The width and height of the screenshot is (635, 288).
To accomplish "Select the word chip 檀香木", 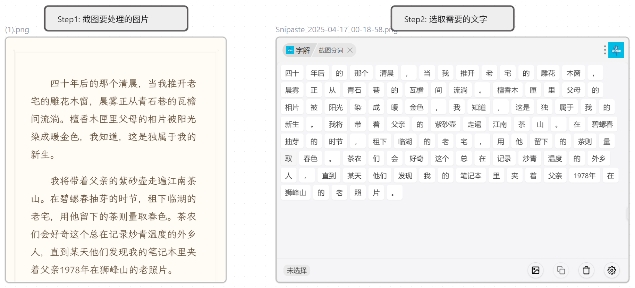I will (508, 90).
